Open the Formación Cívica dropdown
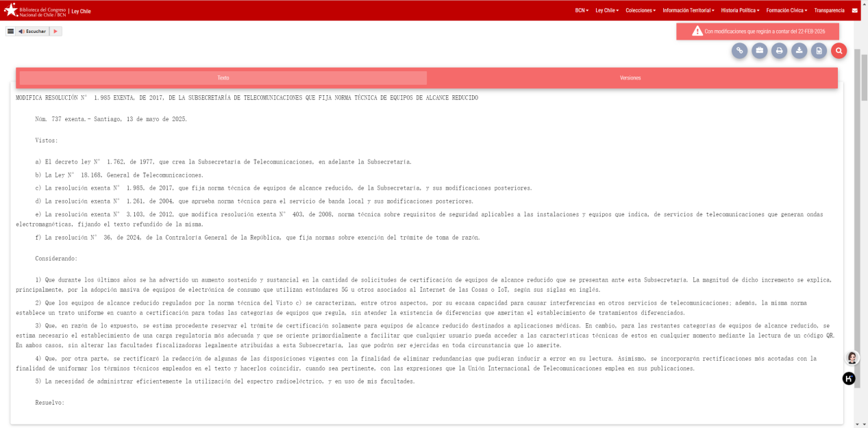This screenshot has height=428, width=868. 786,10
